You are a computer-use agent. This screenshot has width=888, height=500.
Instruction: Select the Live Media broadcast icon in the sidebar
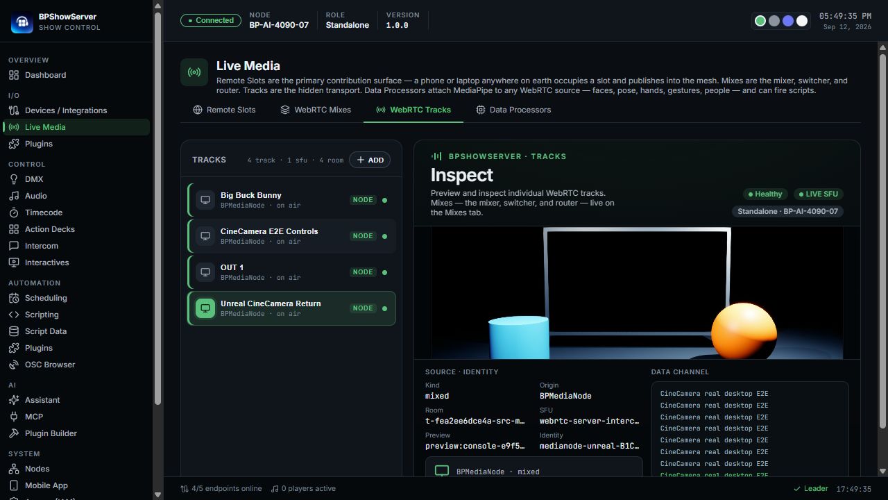tap(14, 127)
